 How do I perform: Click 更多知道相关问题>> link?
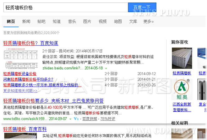[x=20, y=91]
